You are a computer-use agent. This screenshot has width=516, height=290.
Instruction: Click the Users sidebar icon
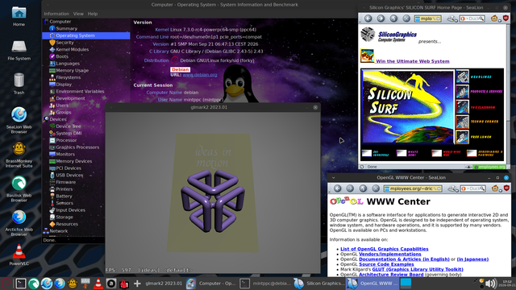pos(52,106)
